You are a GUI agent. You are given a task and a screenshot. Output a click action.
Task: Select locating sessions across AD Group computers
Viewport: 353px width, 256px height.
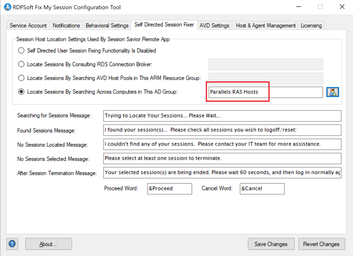[x=21, y=92]
